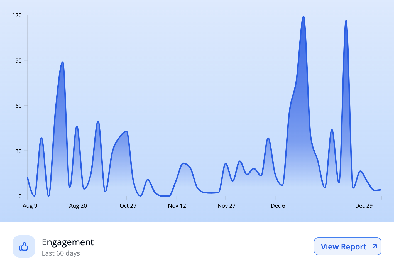Click the arrow icon inside View Report
Viewport: 394px width, 272px height.
(375, 246)
